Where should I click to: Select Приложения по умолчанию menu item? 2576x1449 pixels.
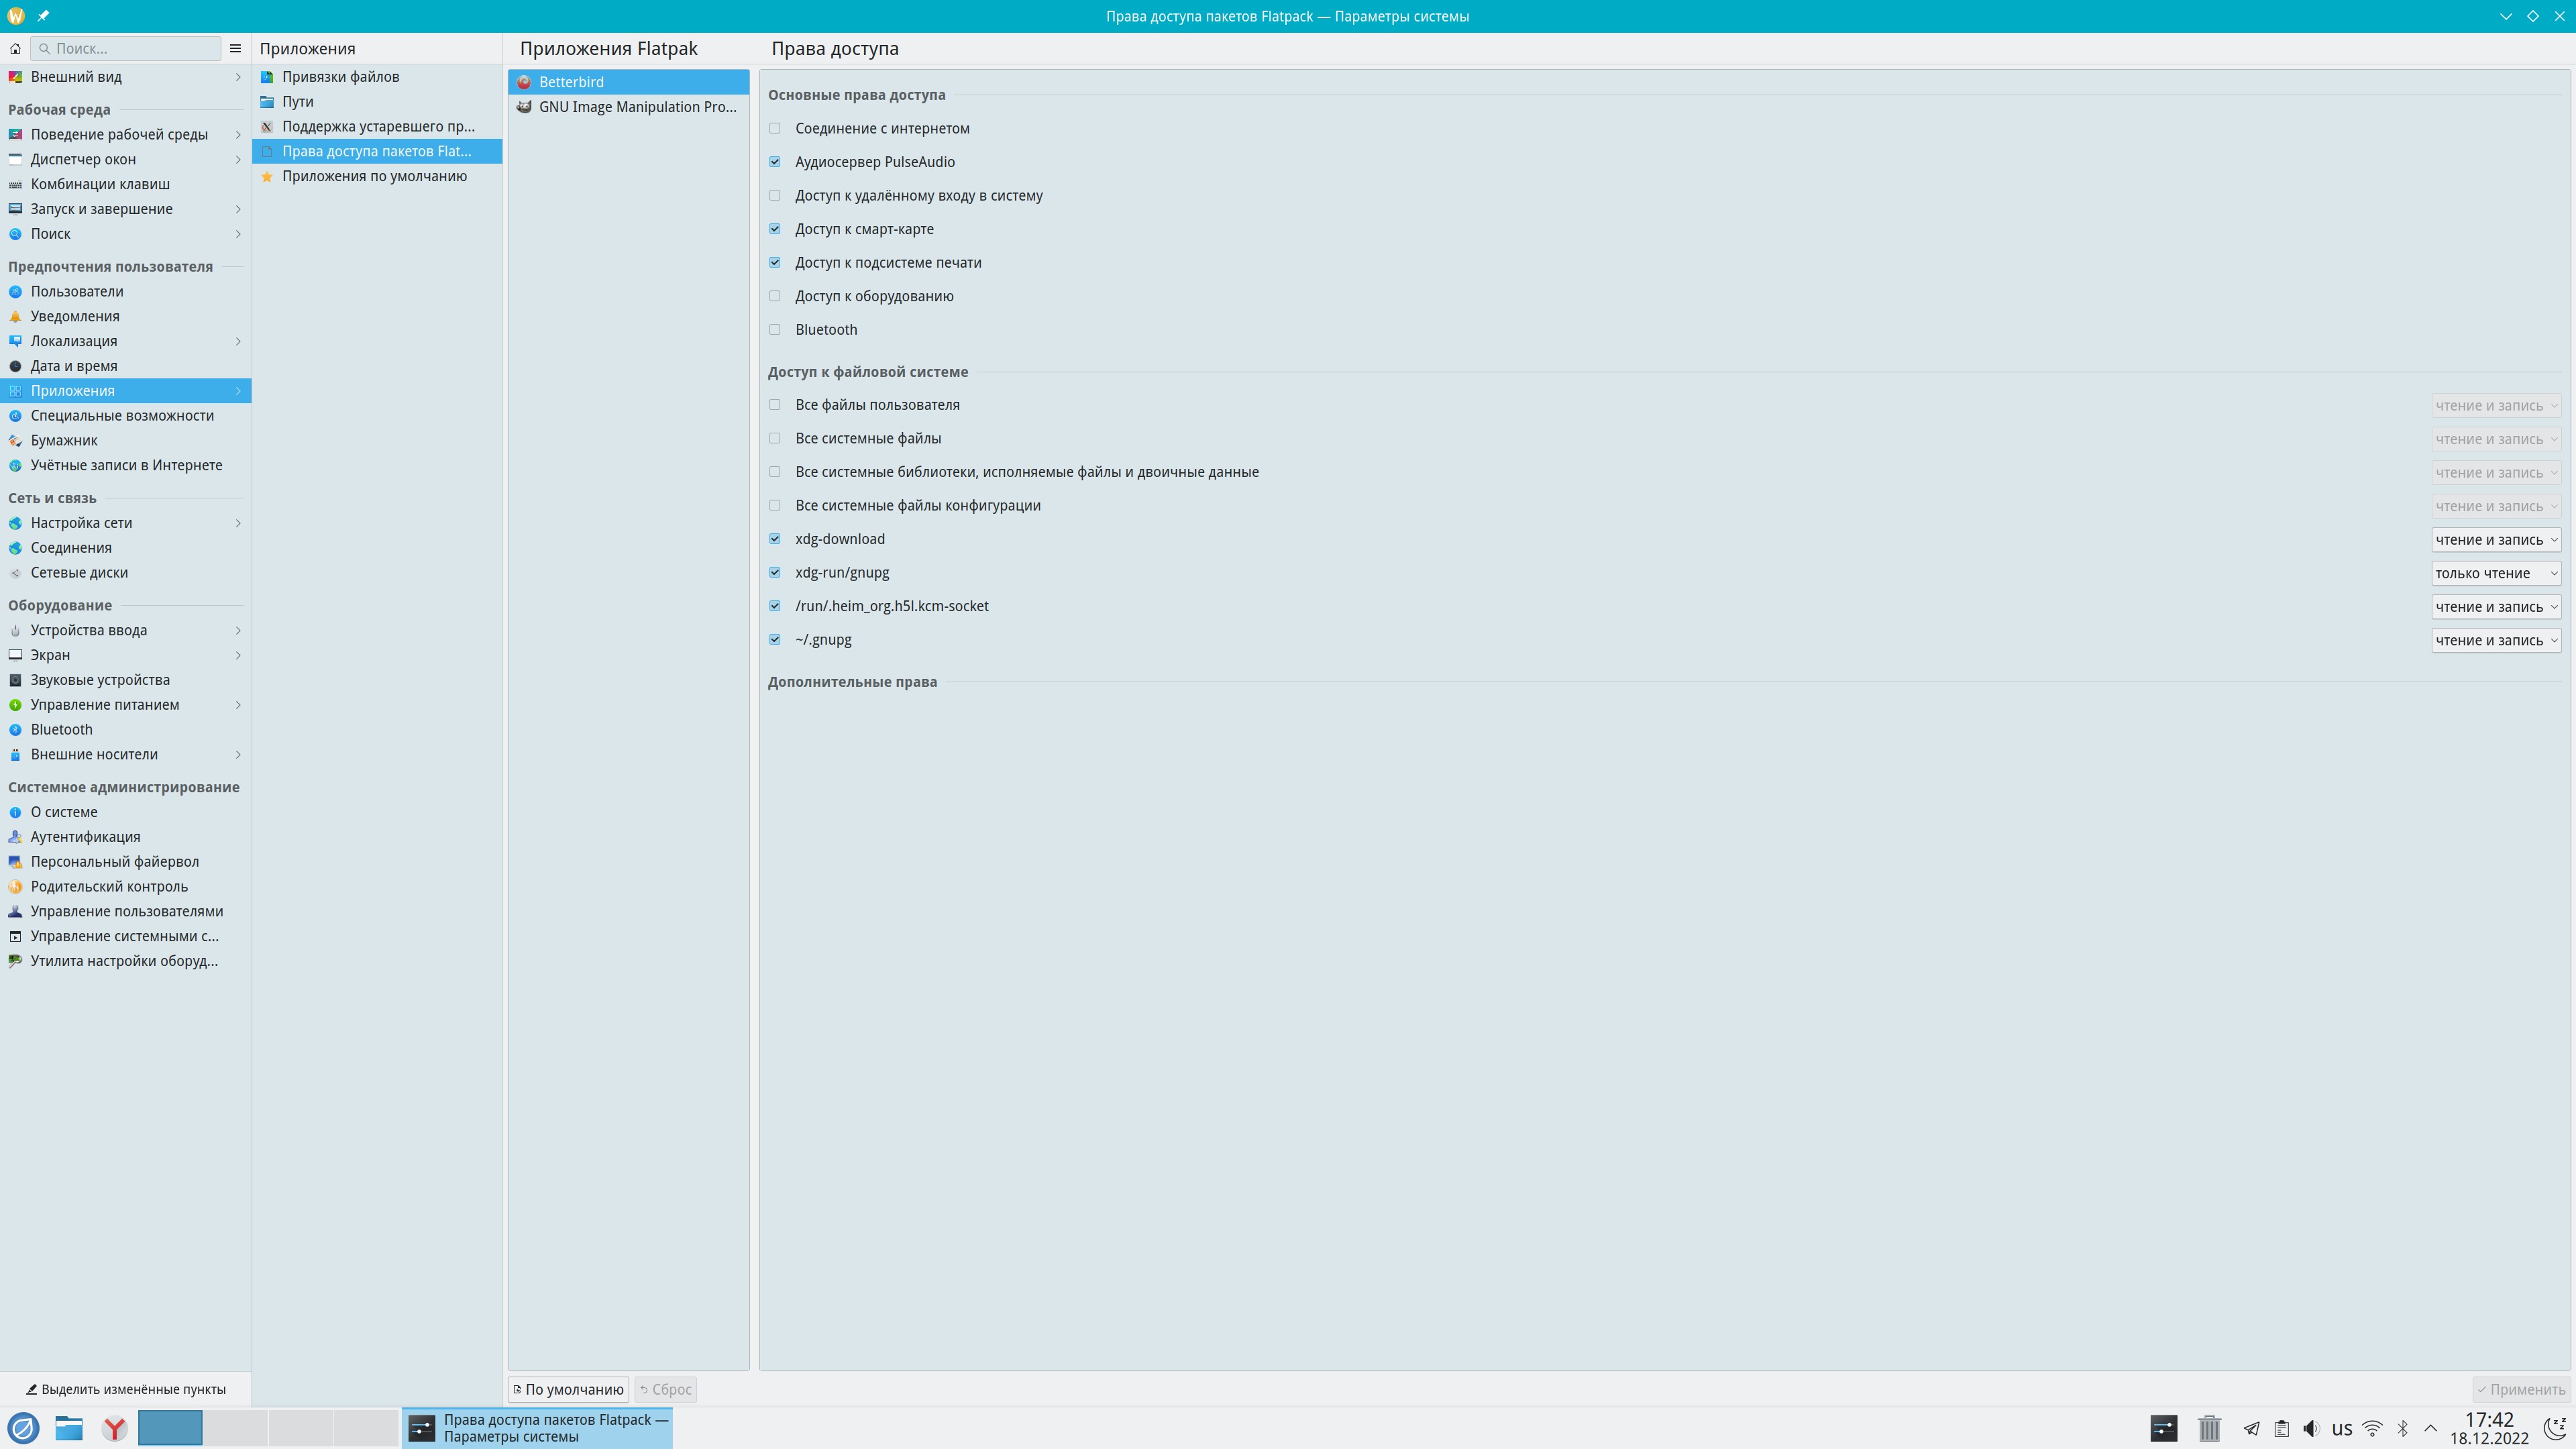374,176
